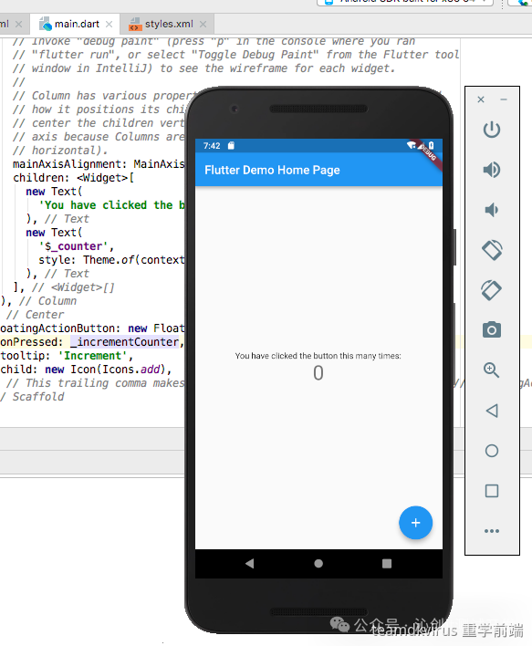Tap the phone's Recents navigation button
The height and width of the screenshot is (646, 532).
[387, 563]
